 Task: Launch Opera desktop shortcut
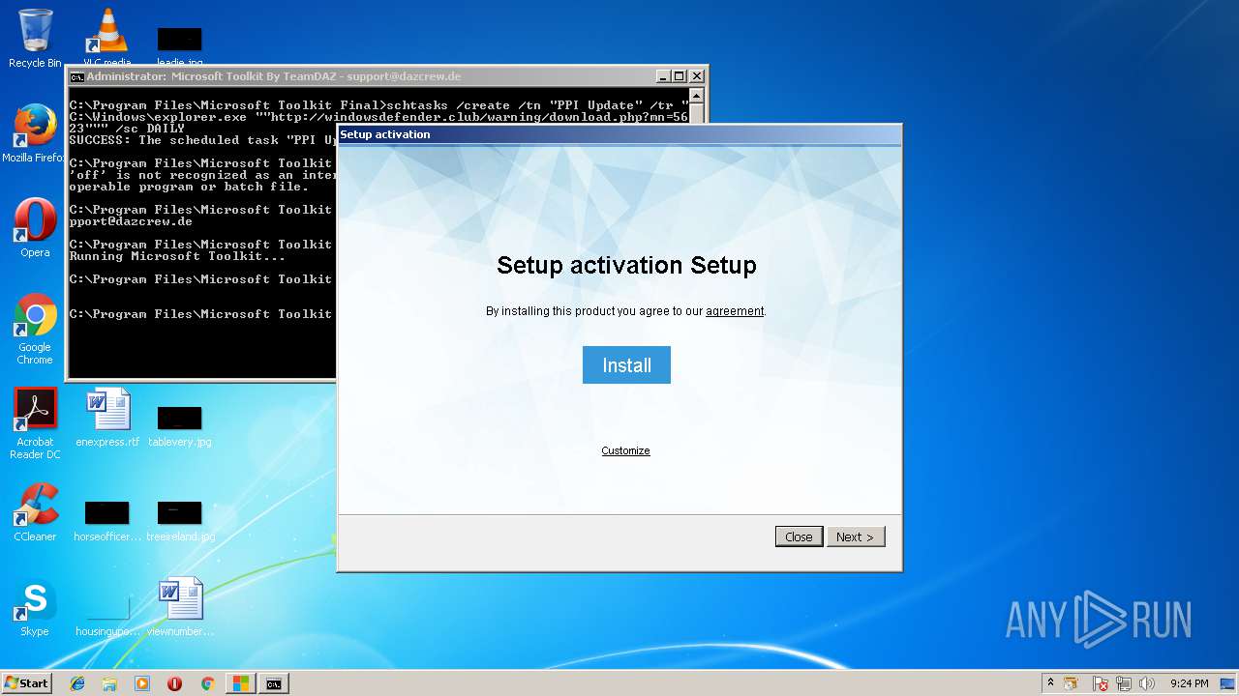coord(35,228)
